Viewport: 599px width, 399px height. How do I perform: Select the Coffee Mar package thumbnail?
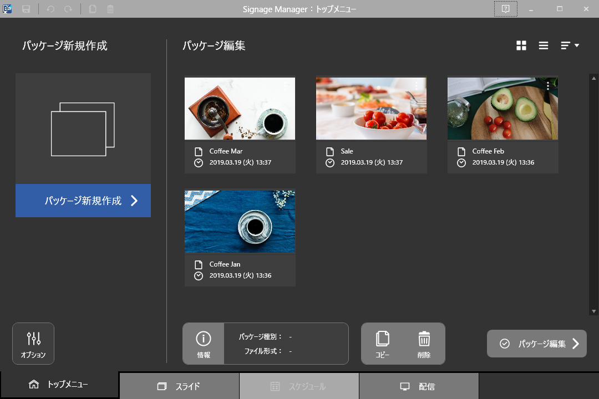240,109
